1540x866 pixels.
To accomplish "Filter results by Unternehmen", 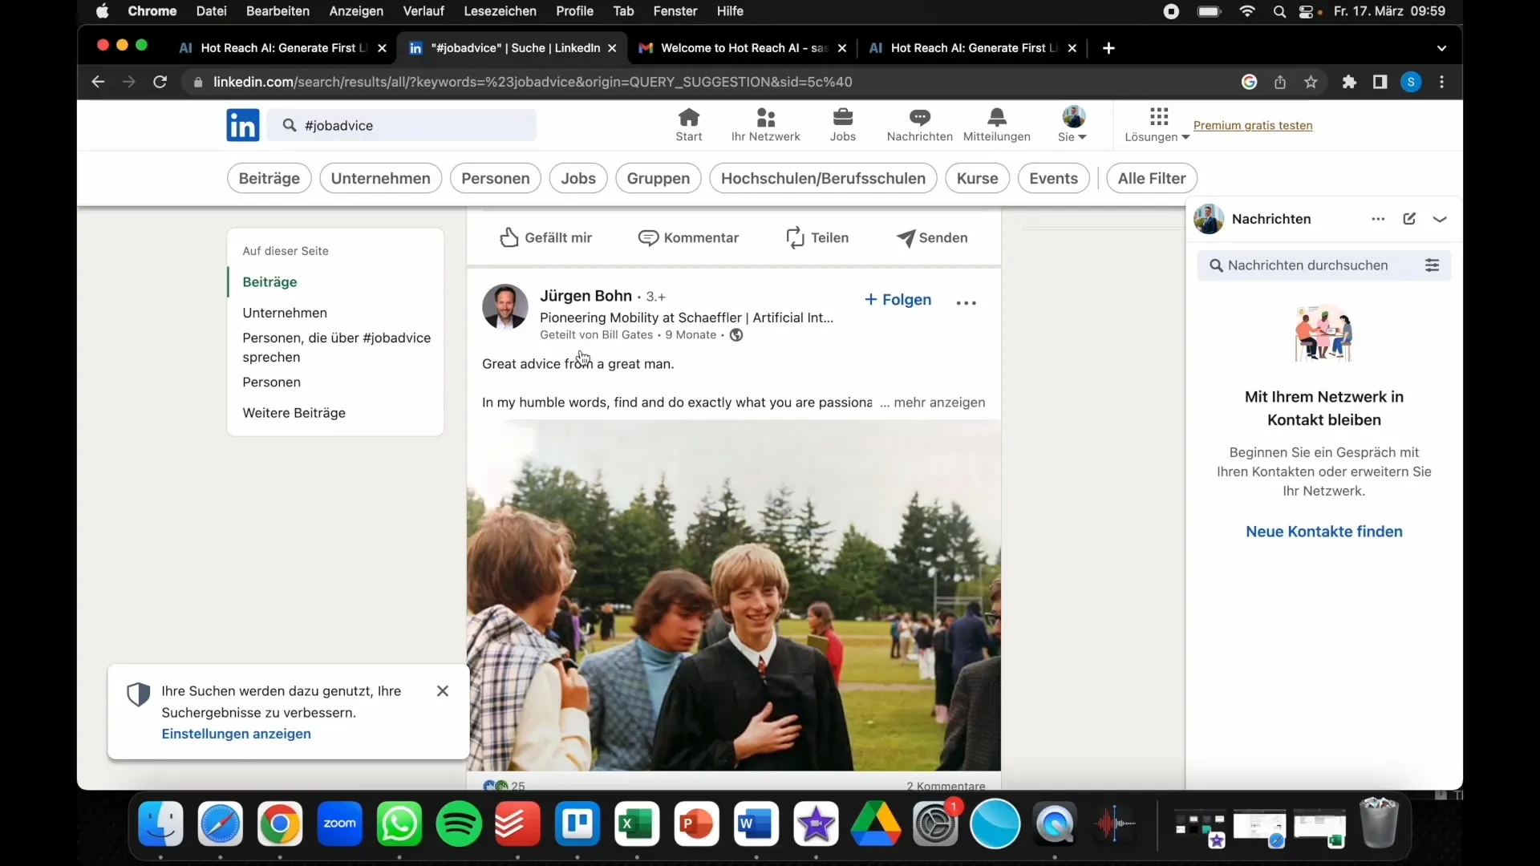I will pyautogui.click(x=381, y=178).
